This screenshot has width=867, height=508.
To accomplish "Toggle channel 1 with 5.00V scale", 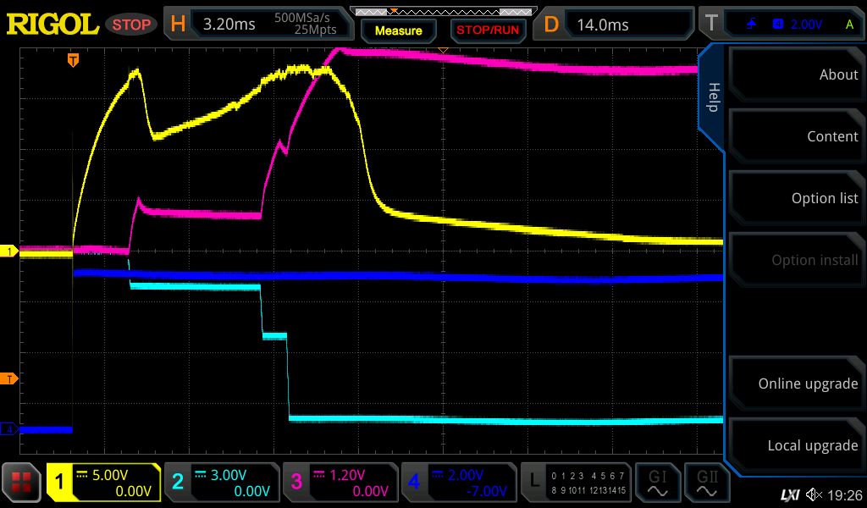I will pyautogui.click(x=103, y=483).
